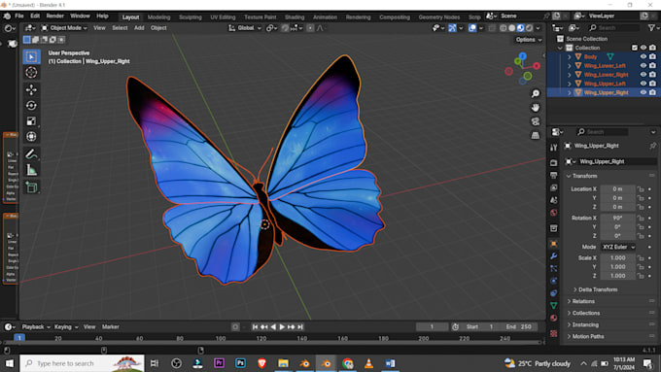Click the current frame marker on timeline
661x372 pixels.
click(19, 338)
